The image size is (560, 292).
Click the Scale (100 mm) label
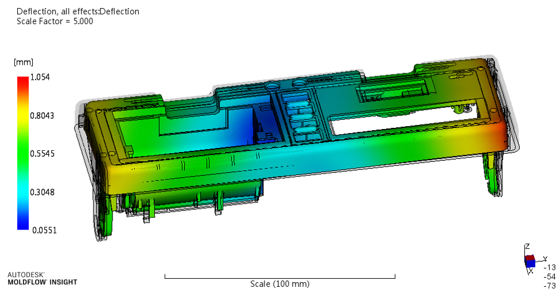(279, 284)
